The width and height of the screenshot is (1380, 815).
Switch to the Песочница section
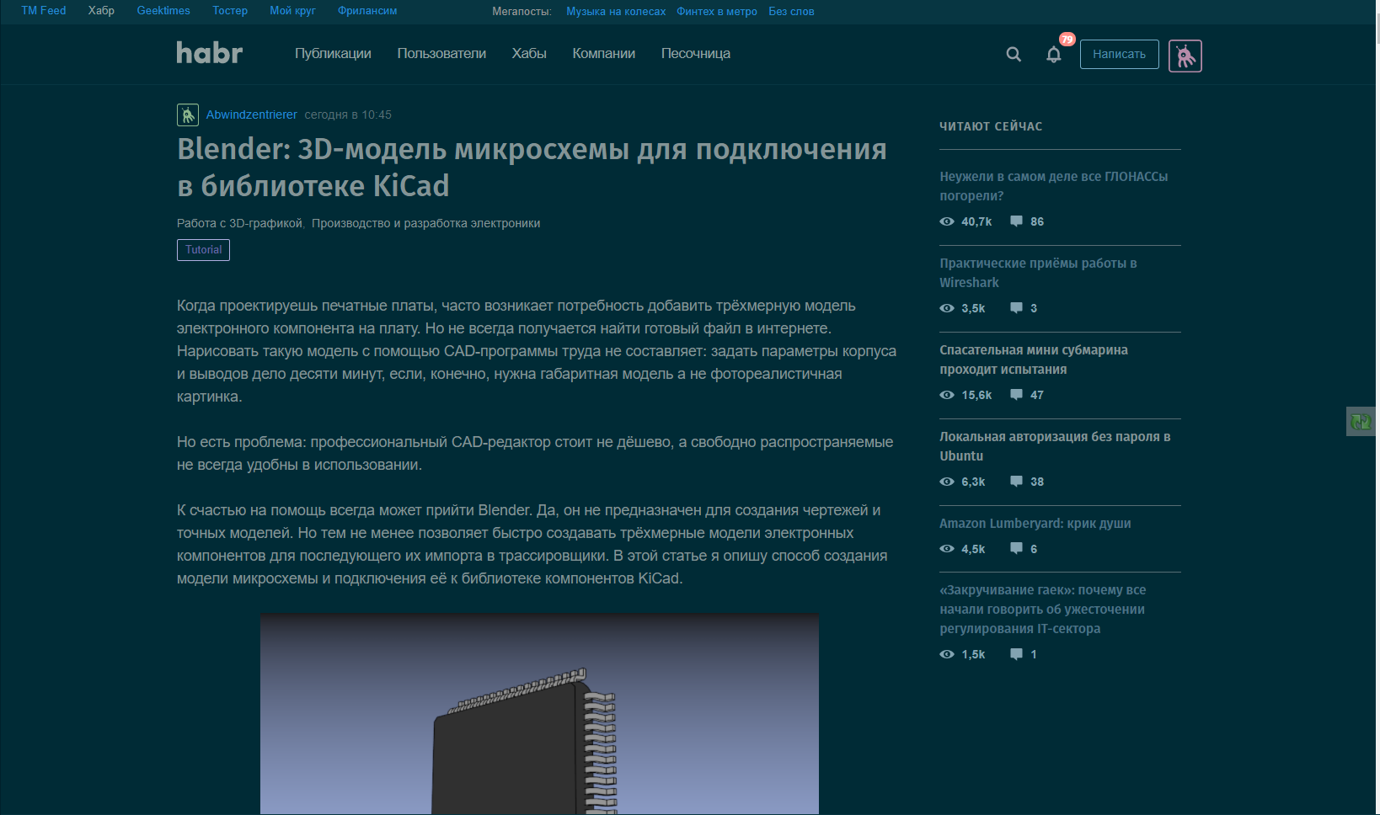pyautogui.click(x=695, y=53)
